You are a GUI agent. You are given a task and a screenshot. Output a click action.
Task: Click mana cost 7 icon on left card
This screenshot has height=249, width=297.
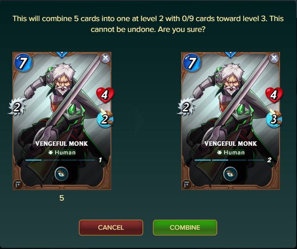tap(23, 62)
